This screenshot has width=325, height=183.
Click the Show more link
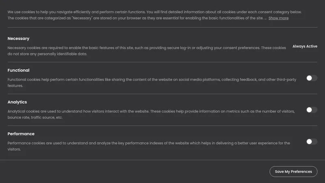(x=278, y=18)
